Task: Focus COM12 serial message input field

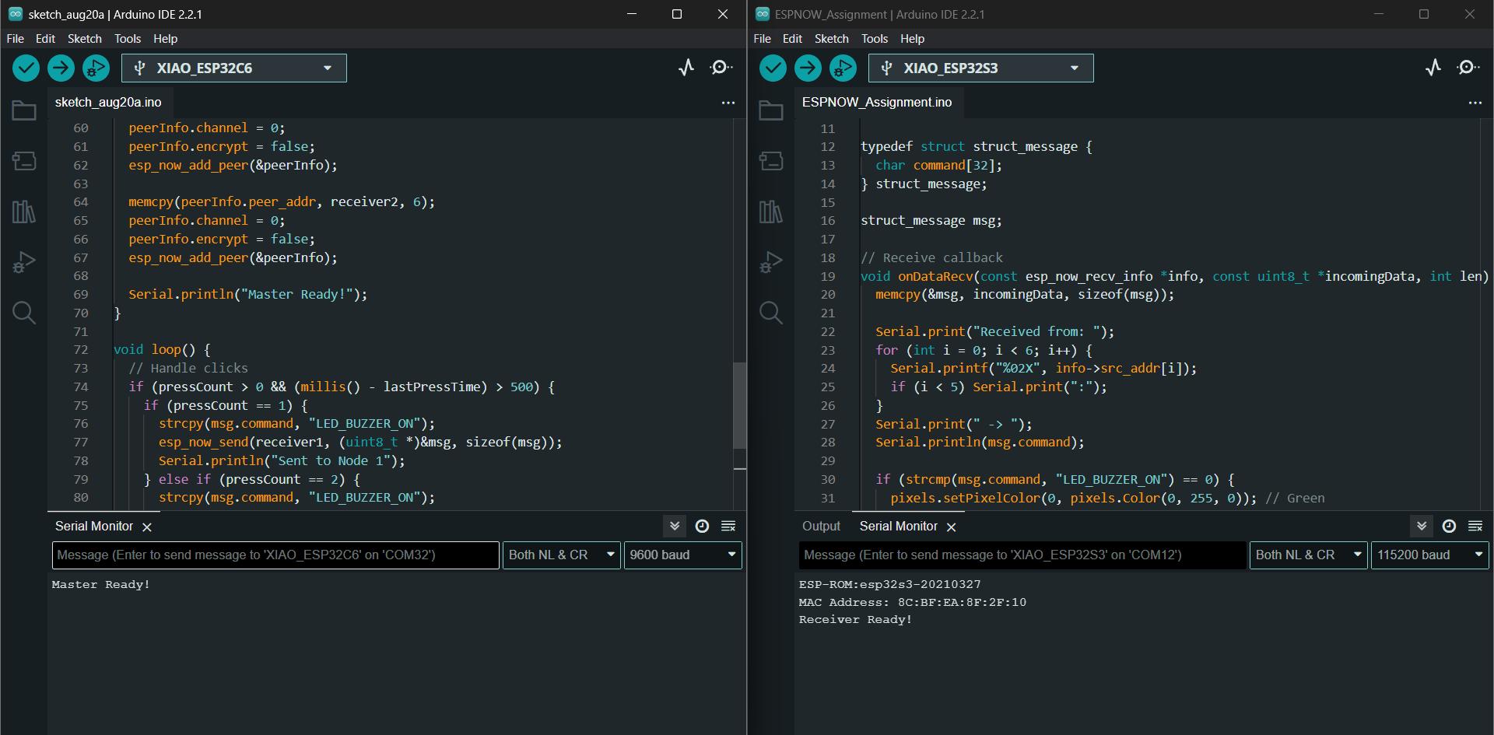Action: coord(1022,555)
